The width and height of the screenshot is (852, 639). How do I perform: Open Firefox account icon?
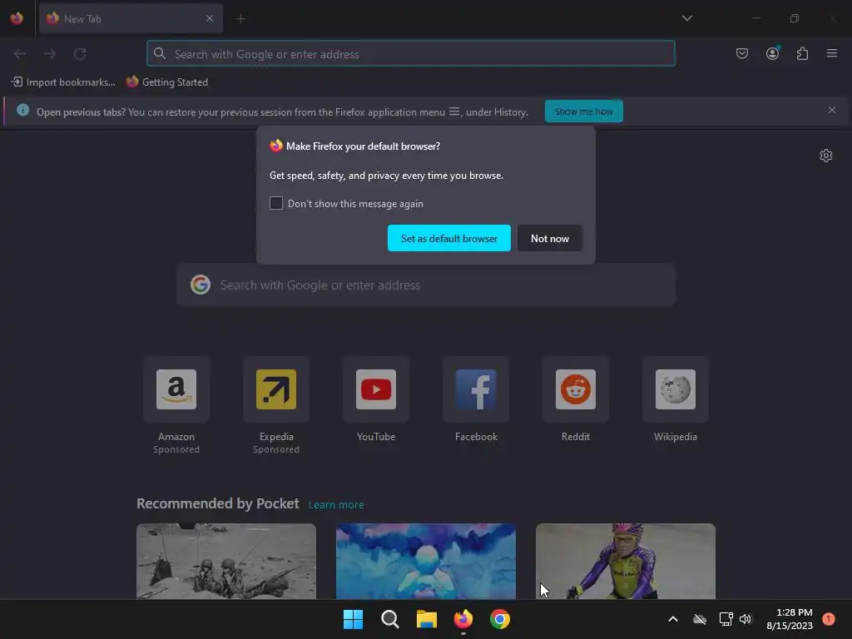click(x=772, y=53)
